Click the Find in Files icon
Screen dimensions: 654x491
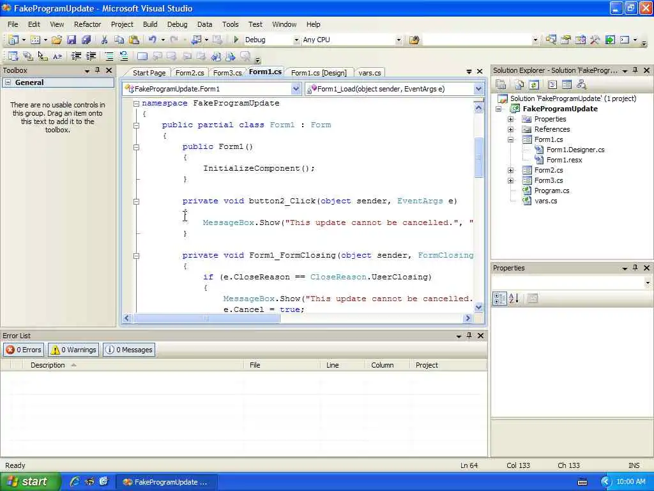[414, 40]
